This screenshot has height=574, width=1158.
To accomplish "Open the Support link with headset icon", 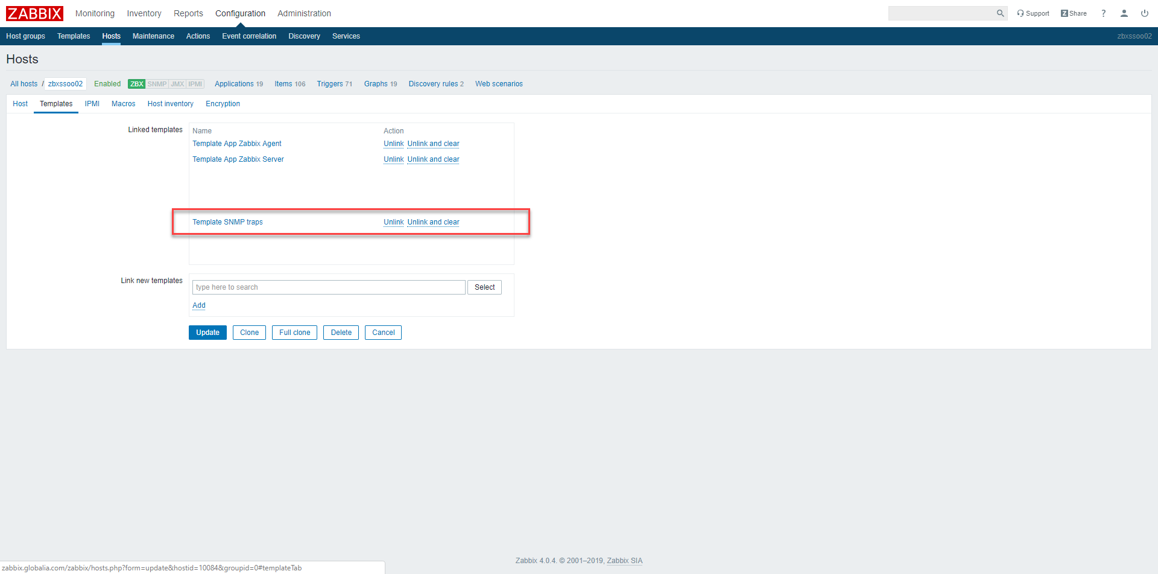I will (x=1033, y=13).
